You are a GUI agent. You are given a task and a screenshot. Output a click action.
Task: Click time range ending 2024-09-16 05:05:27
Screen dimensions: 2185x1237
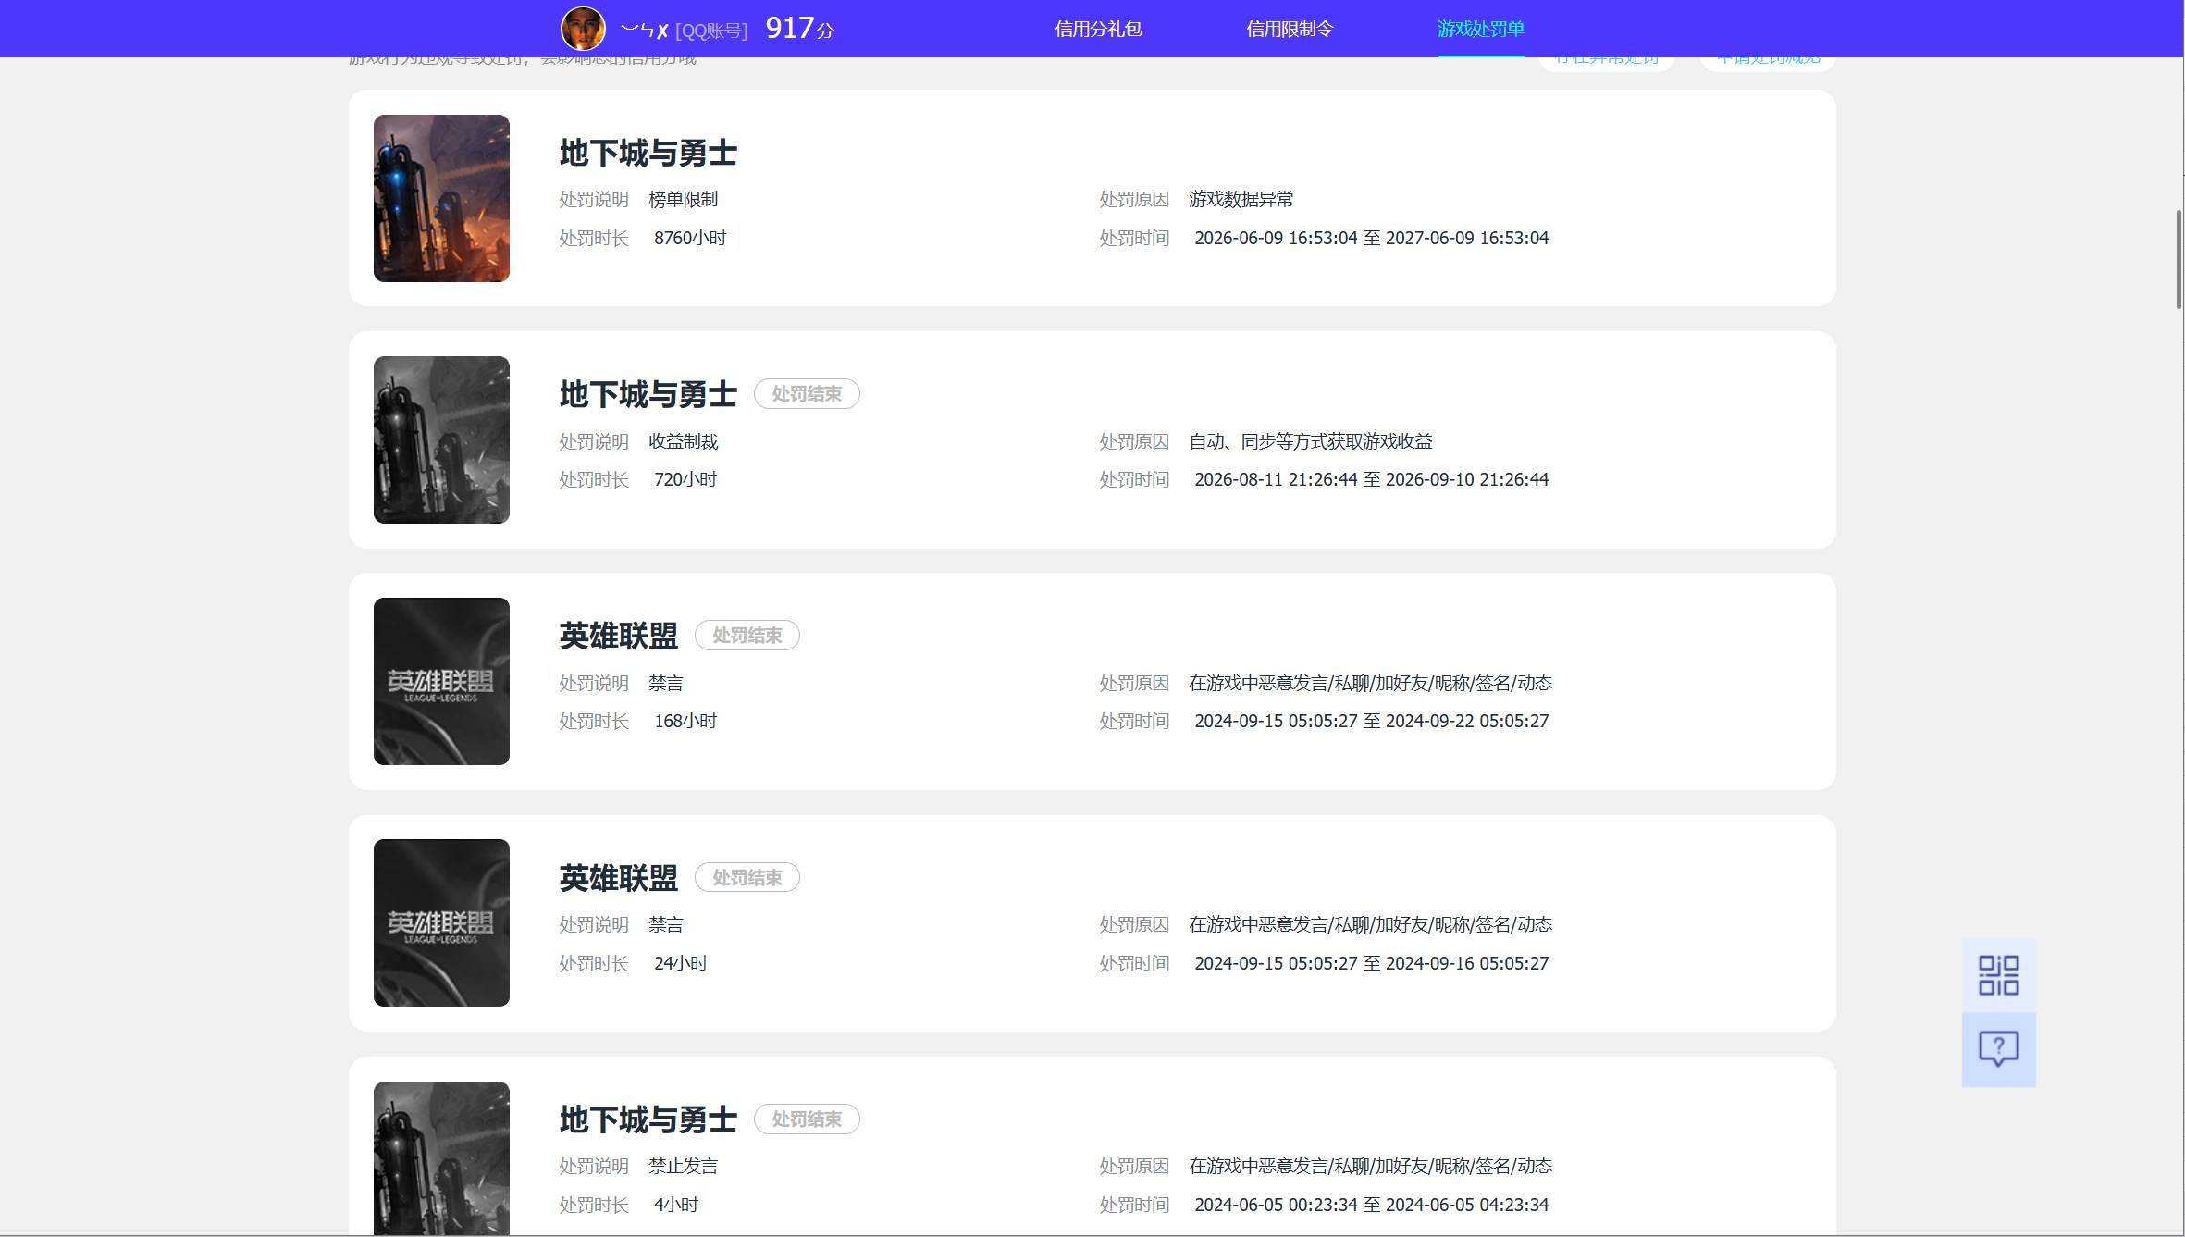[1371, 963]
